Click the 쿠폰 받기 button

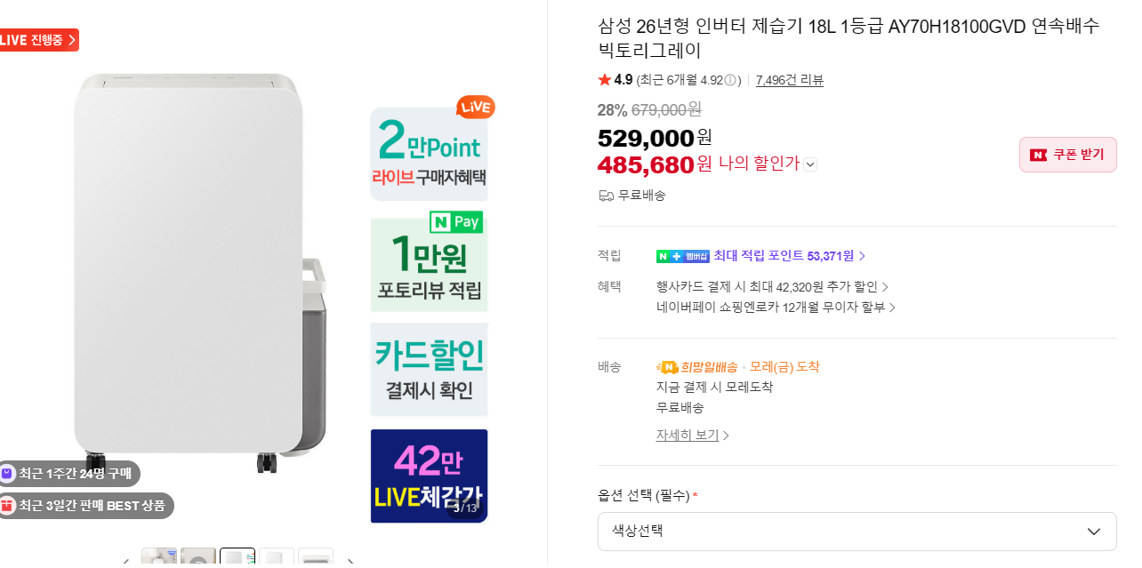tap(1067, 155)
